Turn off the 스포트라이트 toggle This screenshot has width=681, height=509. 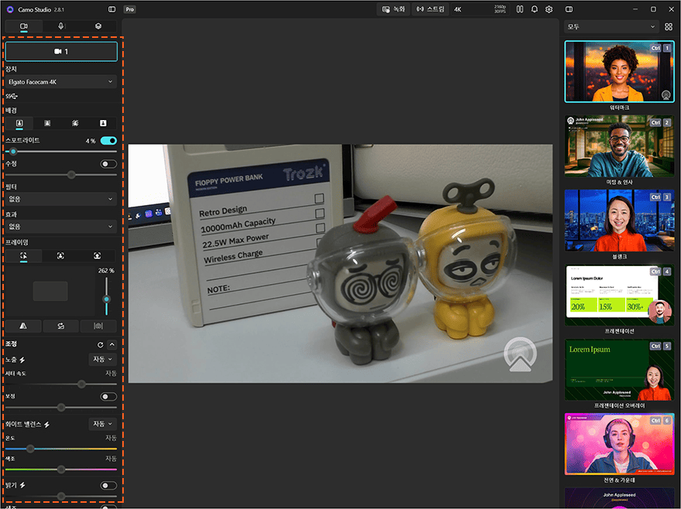108,141
